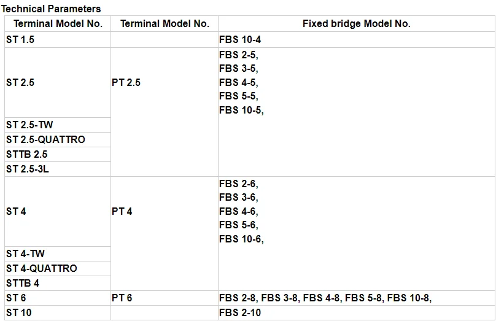Select the ST 4-QUATTRO row

point(42,269)
